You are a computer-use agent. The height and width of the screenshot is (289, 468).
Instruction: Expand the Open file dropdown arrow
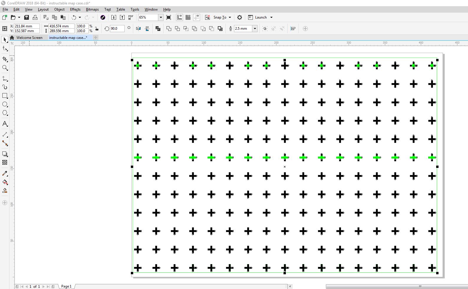(19, 17)
